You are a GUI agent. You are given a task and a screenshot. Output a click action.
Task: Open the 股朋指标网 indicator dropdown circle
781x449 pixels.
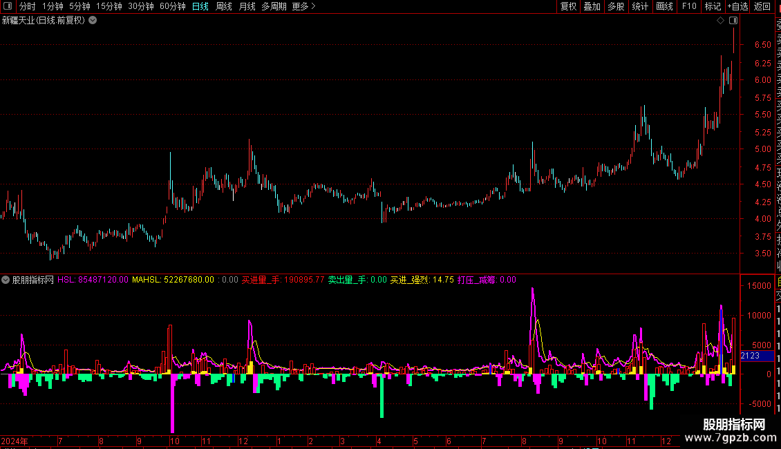(6, 280)
